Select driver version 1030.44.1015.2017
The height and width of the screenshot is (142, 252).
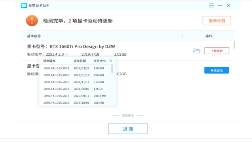click(56, 96)
